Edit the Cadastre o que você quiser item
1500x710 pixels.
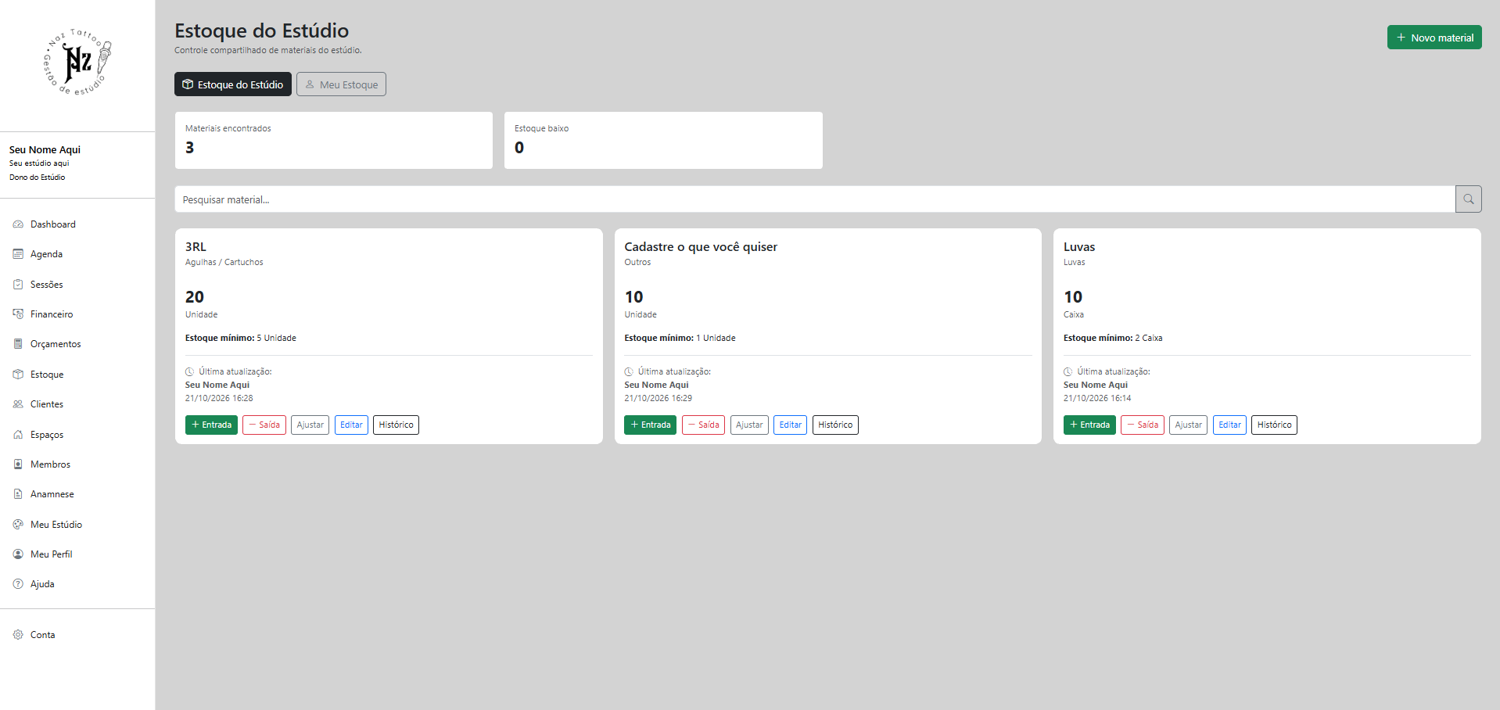790,425
